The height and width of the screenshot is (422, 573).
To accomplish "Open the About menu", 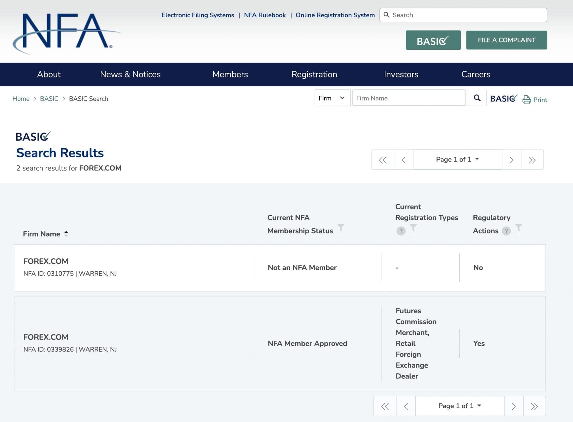I will 49,74.
